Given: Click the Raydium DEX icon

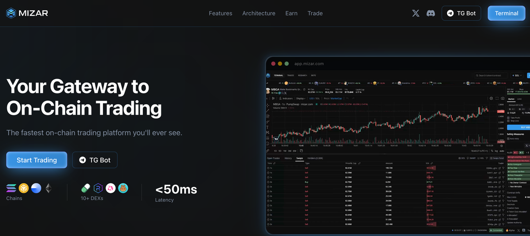Looking at the screenshot, I should click(98, 188).
